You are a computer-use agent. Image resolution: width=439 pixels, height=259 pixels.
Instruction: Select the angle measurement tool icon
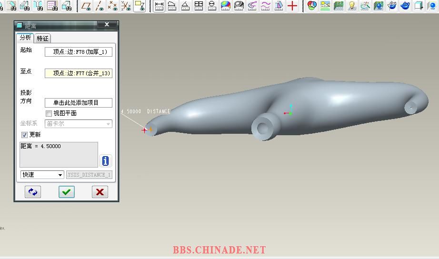(185, 6)
